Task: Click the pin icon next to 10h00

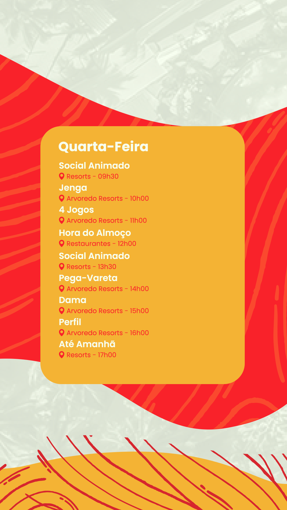Action: 62,198
